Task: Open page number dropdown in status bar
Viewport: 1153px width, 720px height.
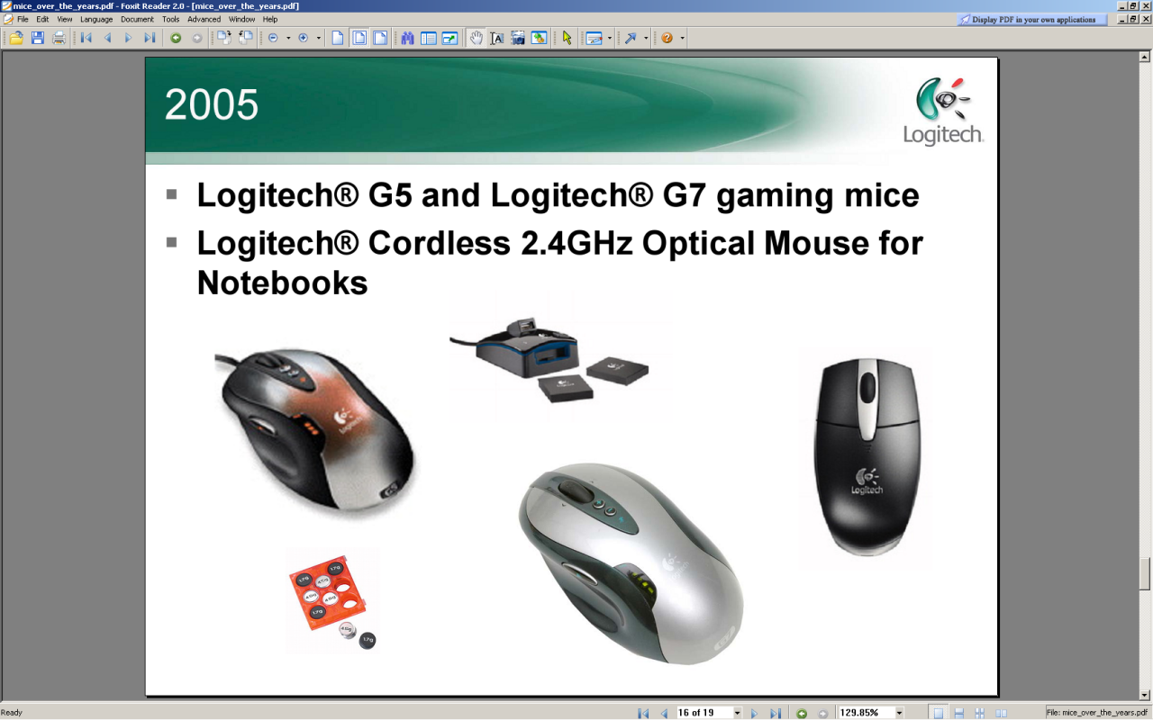Action: [x=737, y=713]
